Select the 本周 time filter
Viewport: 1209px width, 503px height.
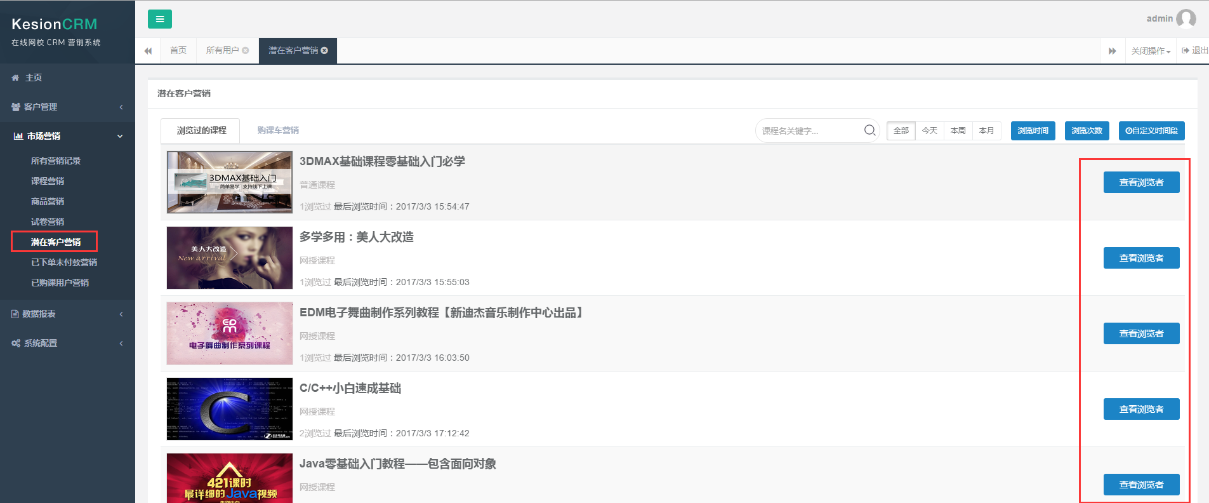tap(958, 131)
